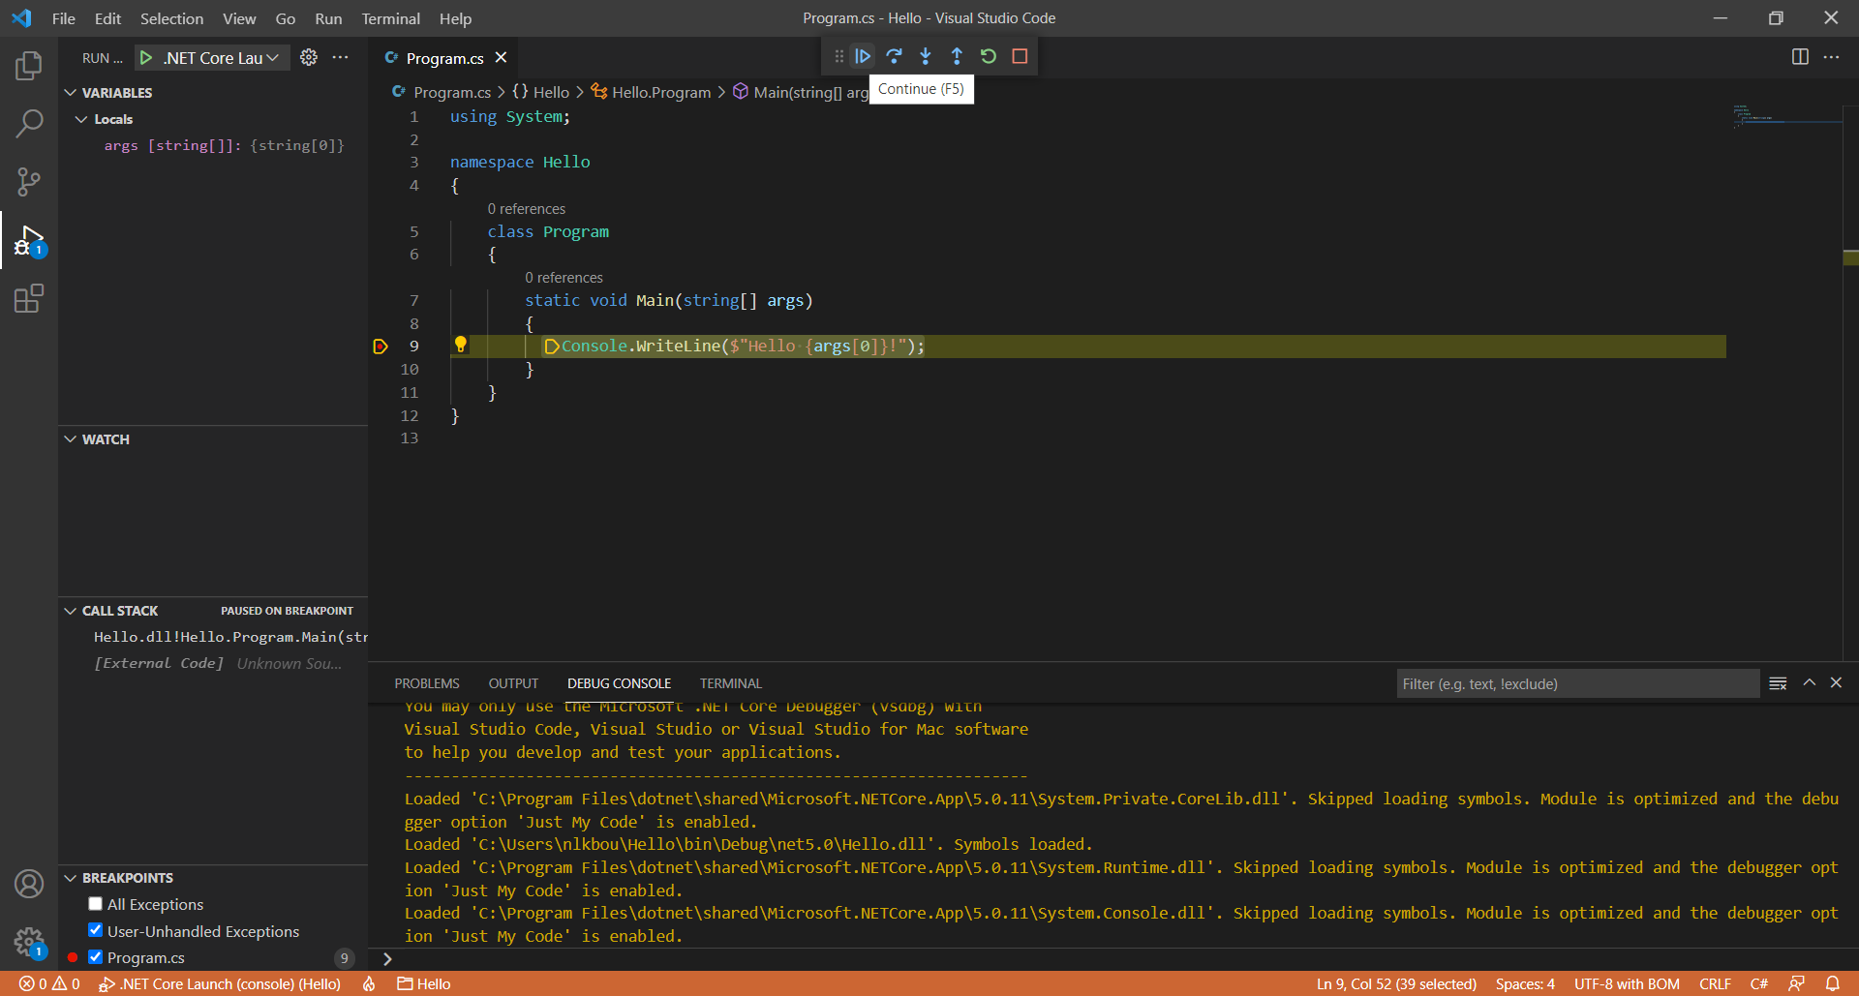
Task: Open the Explorer view in activity bar
Action: (29, 66)
